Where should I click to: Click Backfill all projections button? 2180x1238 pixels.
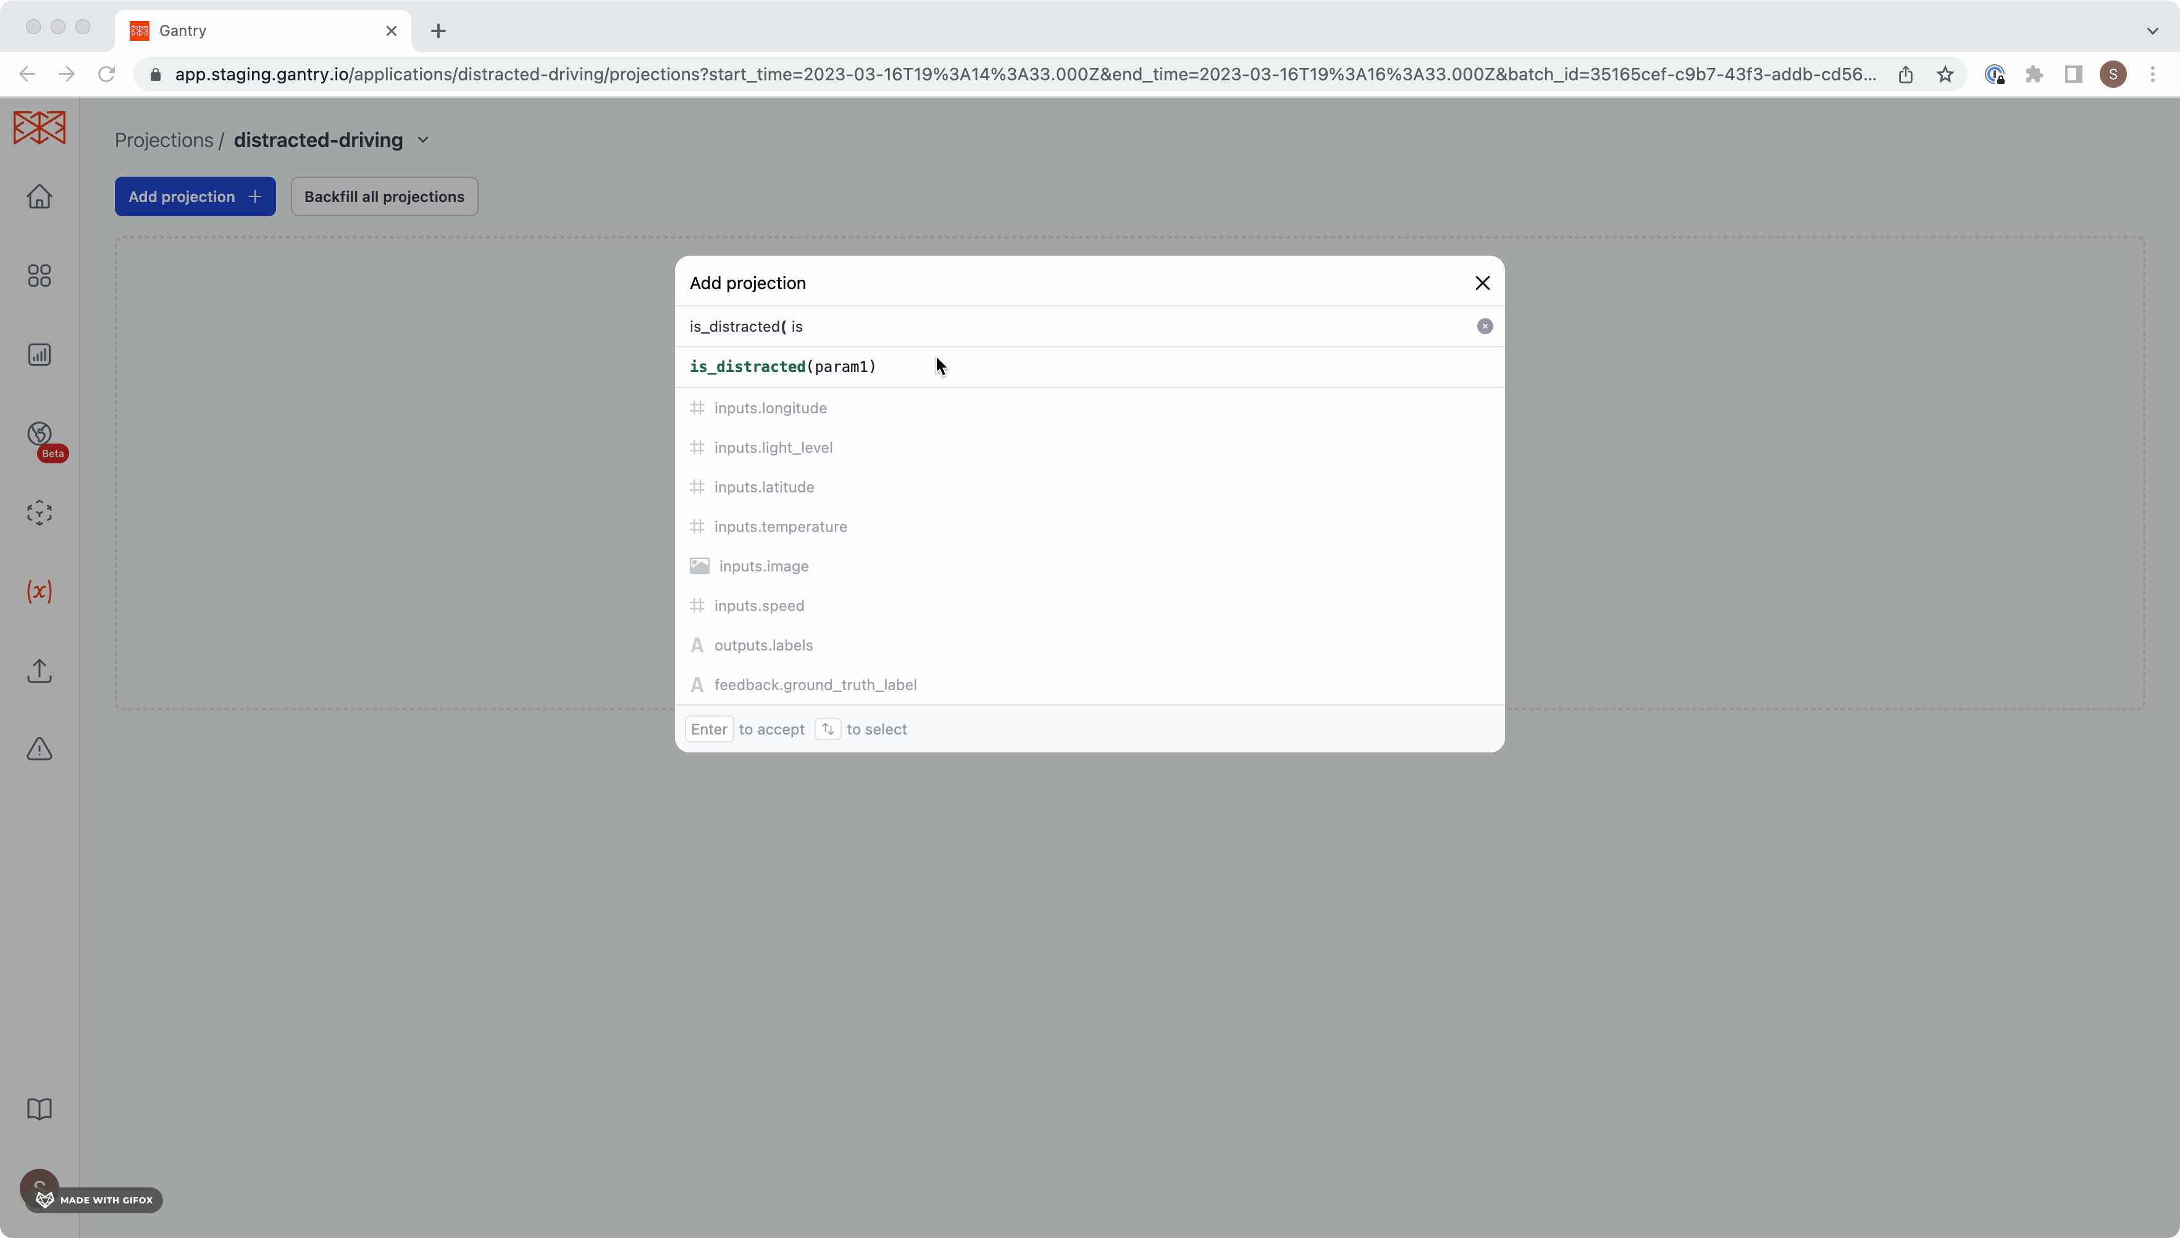coord(384,196)
